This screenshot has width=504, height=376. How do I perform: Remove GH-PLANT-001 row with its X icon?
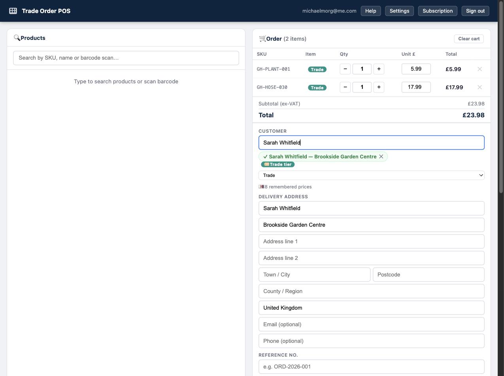tap(479, 69)
